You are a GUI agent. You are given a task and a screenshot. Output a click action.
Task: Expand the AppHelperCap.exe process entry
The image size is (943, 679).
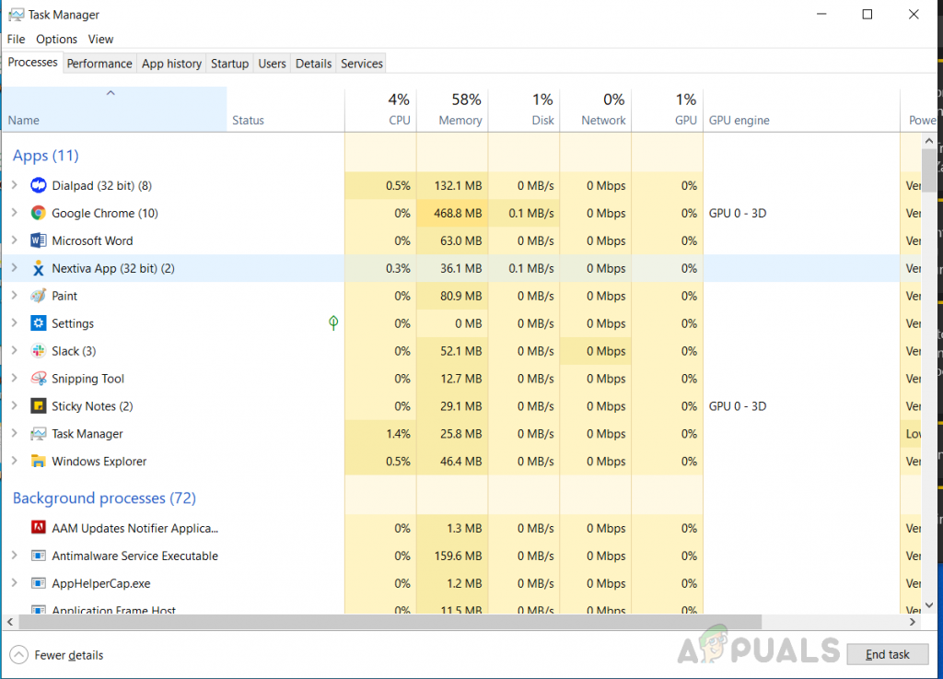pos(15,583)
